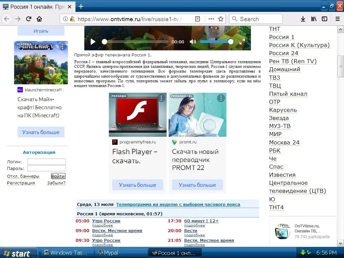Click Откл. баннеры link
Image resolution: width=344 pixels, height=258 pixels.
point(23,176)
